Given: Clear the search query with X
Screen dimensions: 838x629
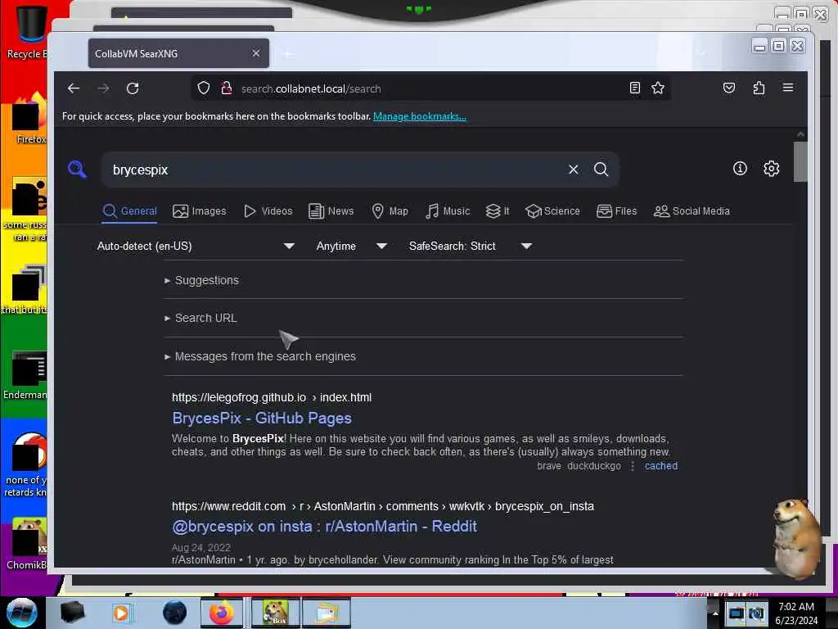Looking at the screenshot, I should click(573, 170).
